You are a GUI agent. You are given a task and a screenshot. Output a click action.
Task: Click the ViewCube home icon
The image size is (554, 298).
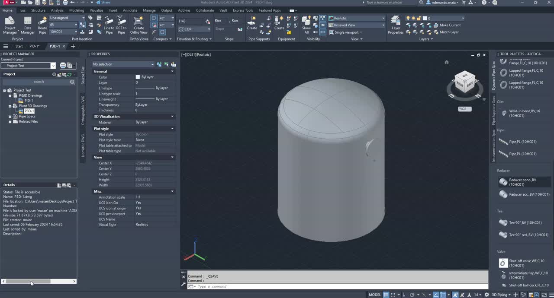[x=447, y=62]
